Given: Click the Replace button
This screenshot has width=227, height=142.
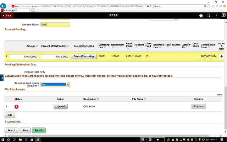Looking at the screenshot, I should 198,106.
